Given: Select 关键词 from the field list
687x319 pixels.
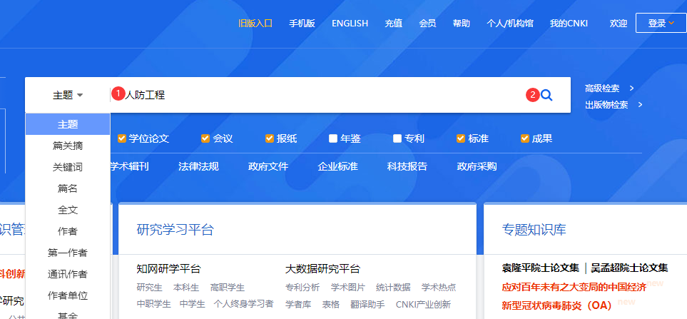Looking at the screenshot, I should pyautogui.click(x=68, y=167).
